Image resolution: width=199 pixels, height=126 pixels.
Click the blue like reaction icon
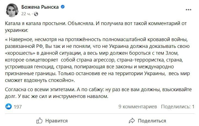click(9, 107)
